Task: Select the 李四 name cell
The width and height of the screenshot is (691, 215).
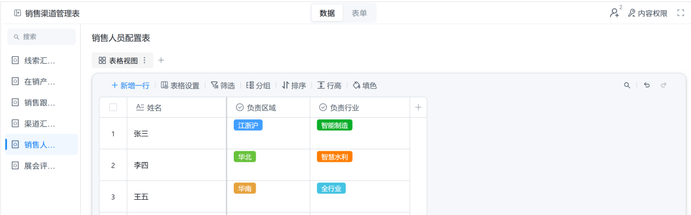Action: coord(177,165)
